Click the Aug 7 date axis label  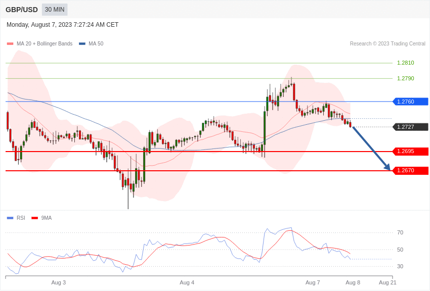(x=313, y=282)
